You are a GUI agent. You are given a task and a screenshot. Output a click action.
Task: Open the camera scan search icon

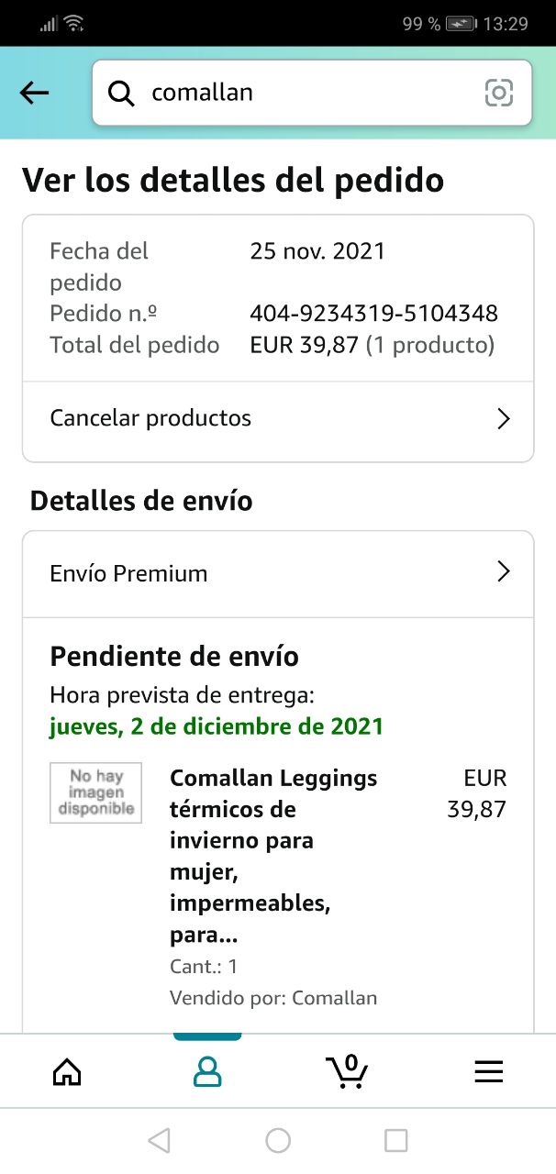pyautogui.click(x=498, y=93)
